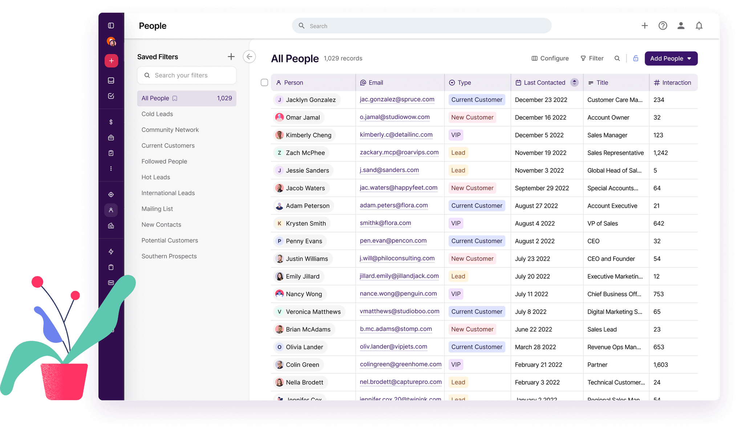The height and width of the screenshot is (431, 741).
Task: Select the Community Network filter
Action: point(170,130)
